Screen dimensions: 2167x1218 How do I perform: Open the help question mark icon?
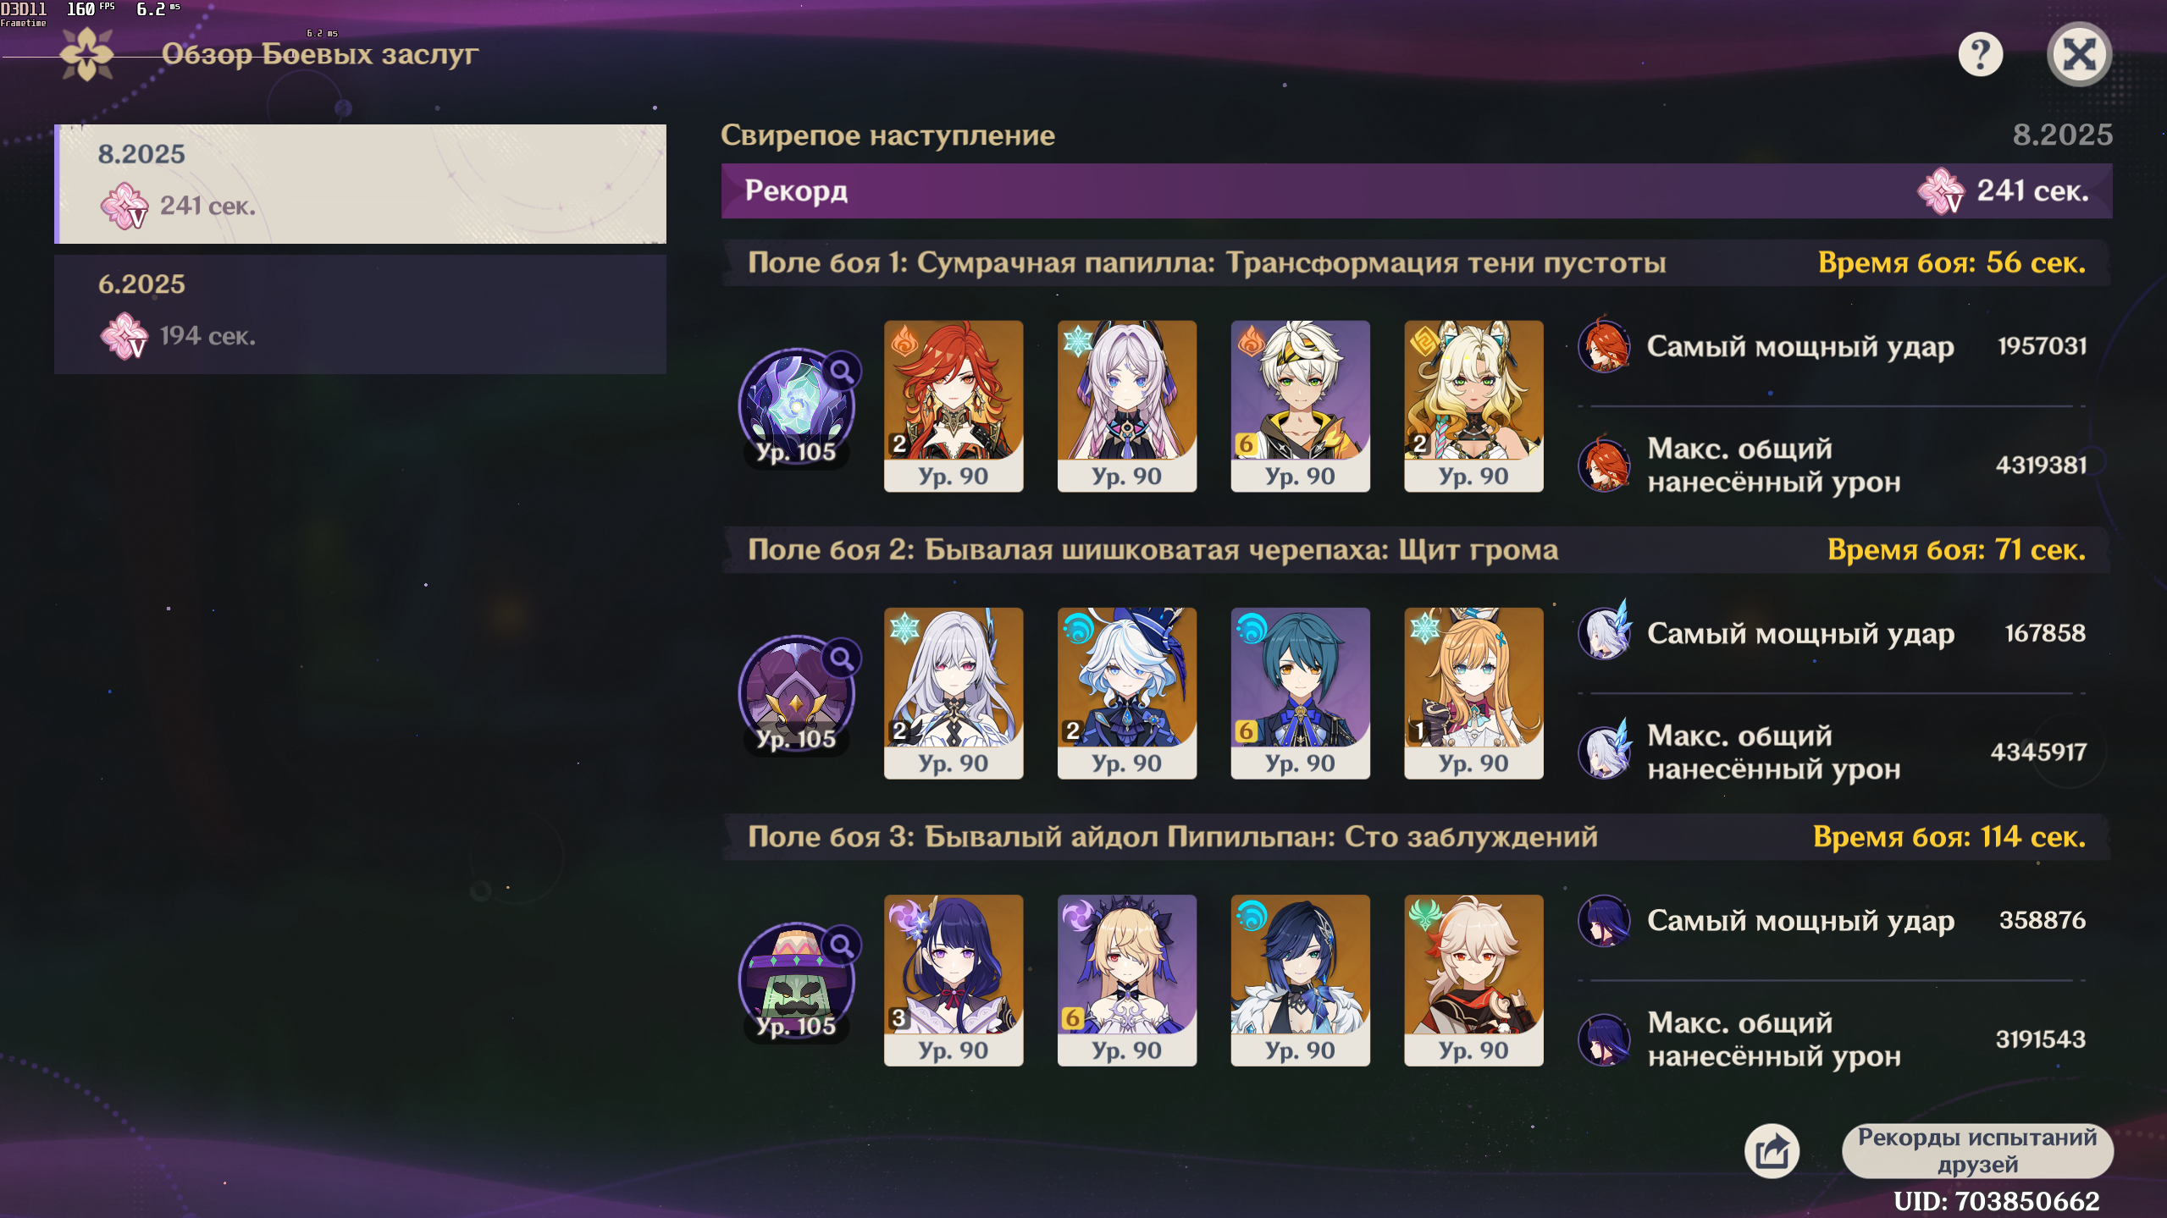click(x=1980, y=55)
